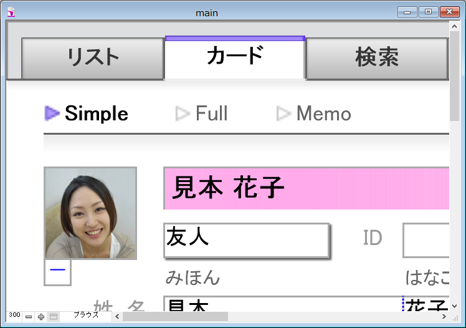Toggle the status toolbar display icon
The image size is (466, 328).
[54, 317]
